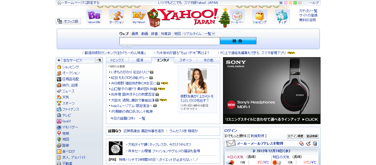Open Yahoo! BB icon
This screenshot has height=165, width=376.
(x=94, y=17)
